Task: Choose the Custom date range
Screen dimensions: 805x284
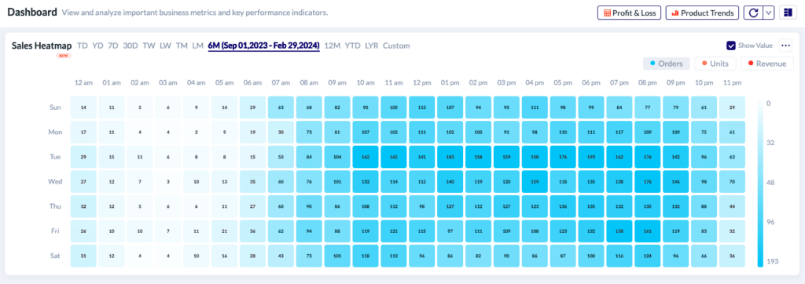Action: tap(396, 46)
